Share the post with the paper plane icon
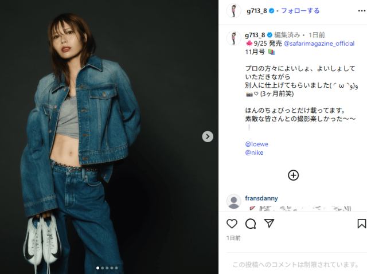 269,224
